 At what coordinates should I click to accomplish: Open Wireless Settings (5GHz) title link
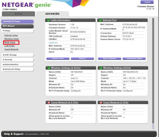[117, 68]
